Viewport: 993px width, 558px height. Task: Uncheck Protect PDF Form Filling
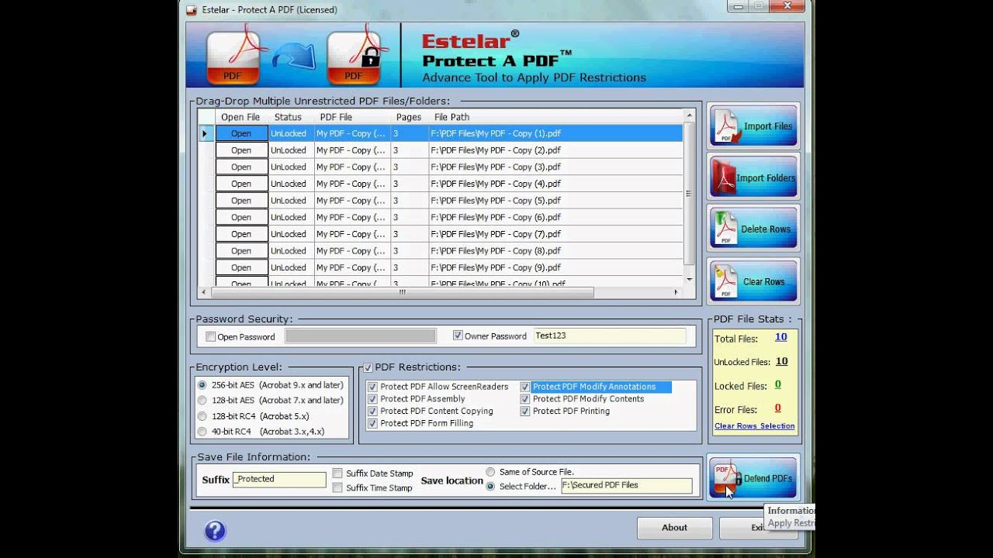(x=372, y=424)
